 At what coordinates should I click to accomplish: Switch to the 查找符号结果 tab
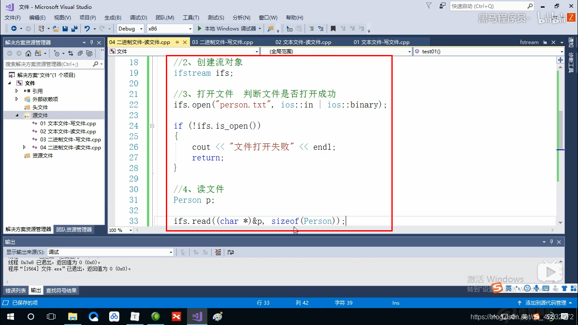[61, 290]
